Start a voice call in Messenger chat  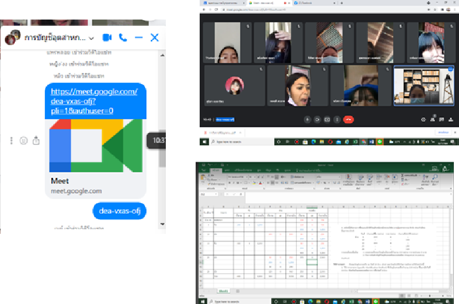coord(123,37)
